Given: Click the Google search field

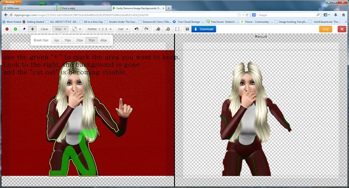Looking at the screenshot, I should 287,15.
